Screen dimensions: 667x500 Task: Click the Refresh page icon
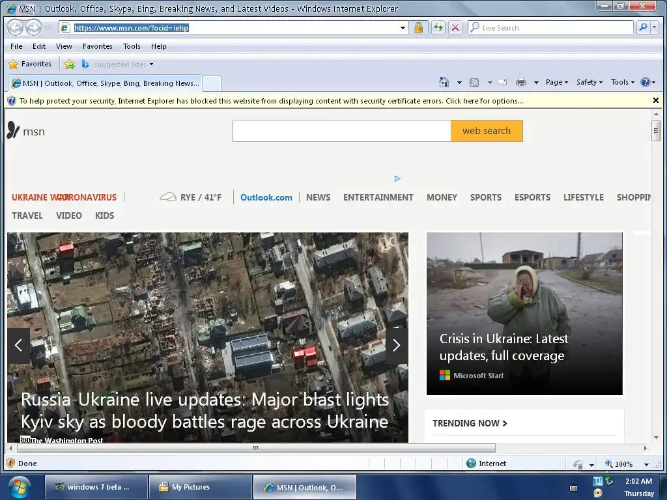pyautogui.click(x=438, y=27)
